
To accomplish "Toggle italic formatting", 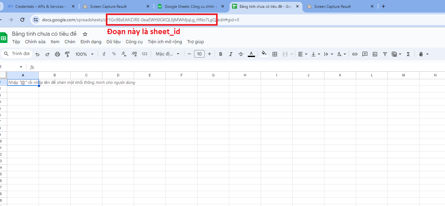I will pos(231,54).
